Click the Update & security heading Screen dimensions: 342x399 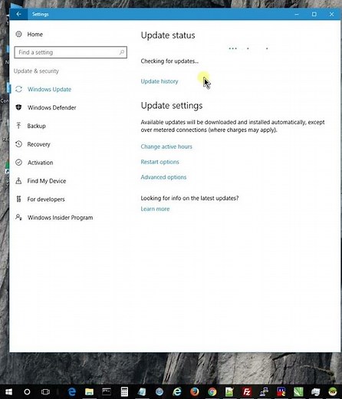point(36,71)
